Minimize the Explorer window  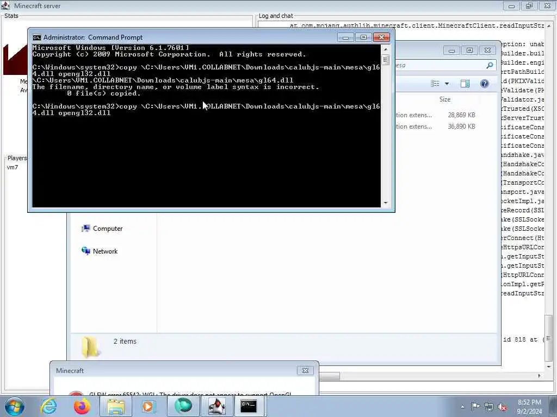pos(451,50)
